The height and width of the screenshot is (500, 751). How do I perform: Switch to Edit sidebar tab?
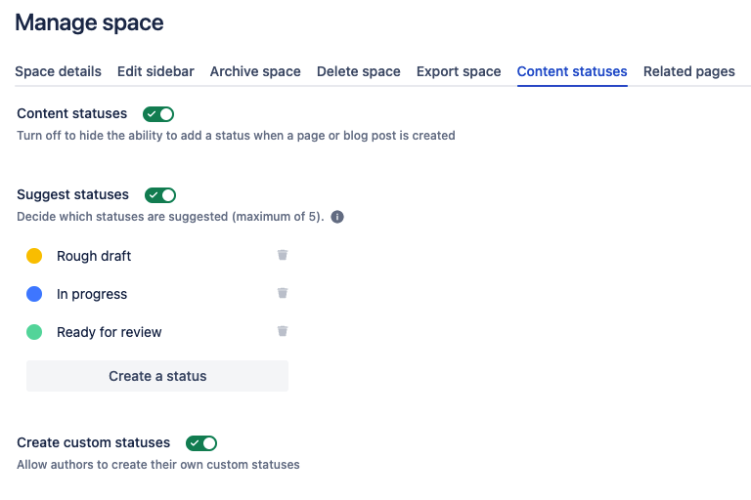click(155, 71)
